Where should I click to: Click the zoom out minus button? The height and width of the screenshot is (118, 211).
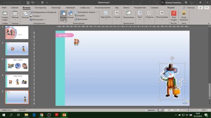click(x=182, y=110)
